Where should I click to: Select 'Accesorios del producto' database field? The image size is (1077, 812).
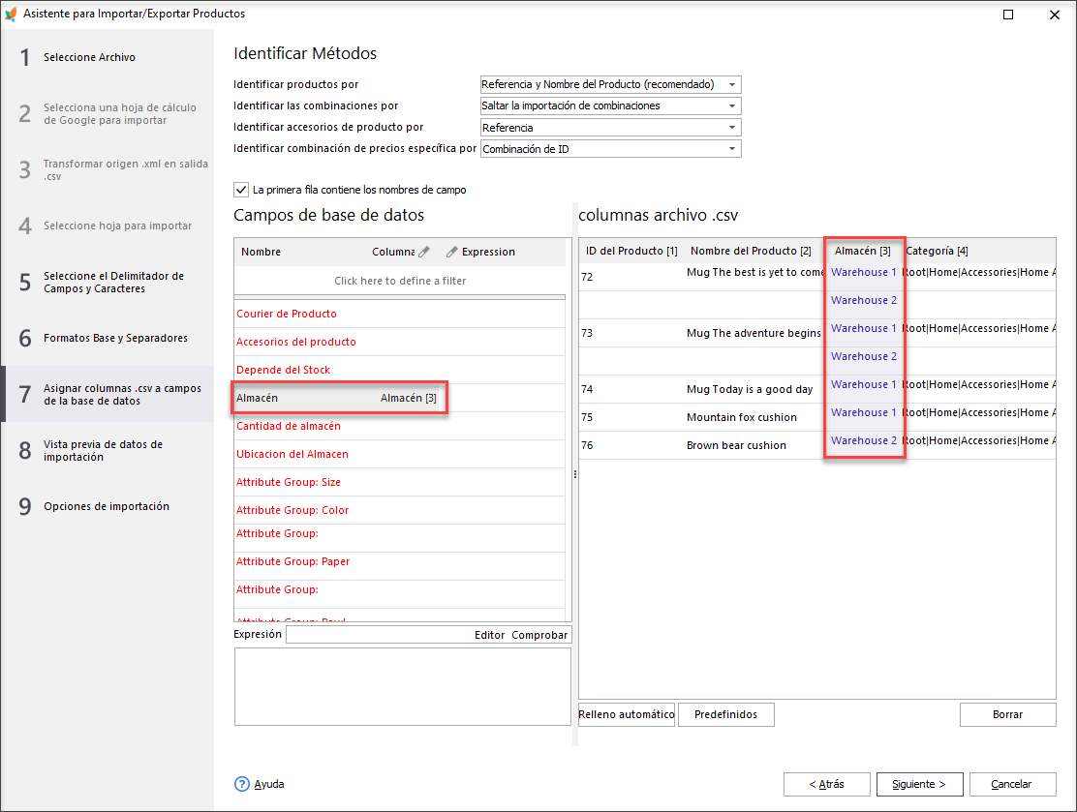click(x=400, y=342)
